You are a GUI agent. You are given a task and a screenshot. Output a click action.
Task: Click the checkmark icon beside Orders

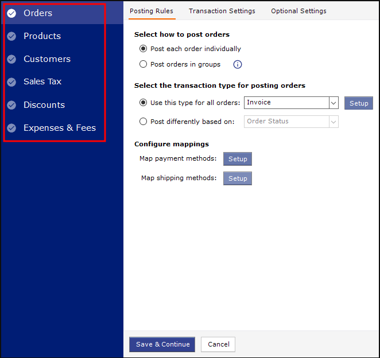(x=11, y=13)
